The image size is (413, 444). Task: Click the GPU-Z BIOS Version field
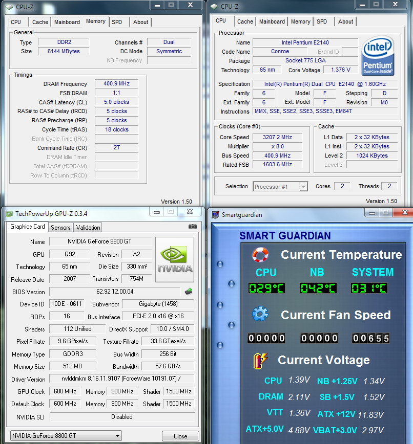point(115,292)
